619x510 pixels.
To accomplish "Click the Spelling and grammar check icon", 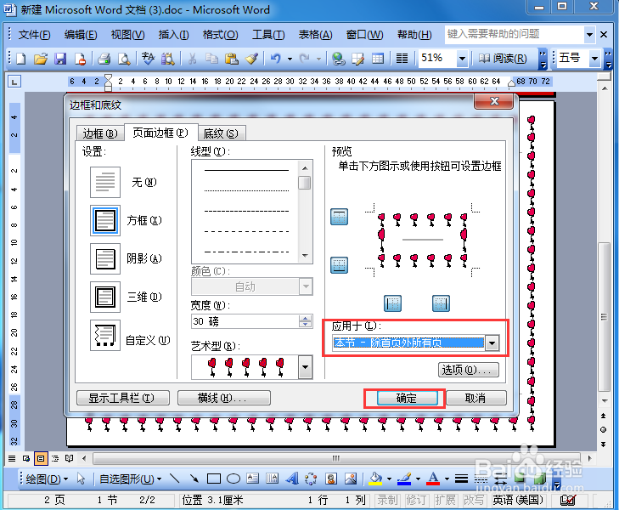I will (148, 59).
